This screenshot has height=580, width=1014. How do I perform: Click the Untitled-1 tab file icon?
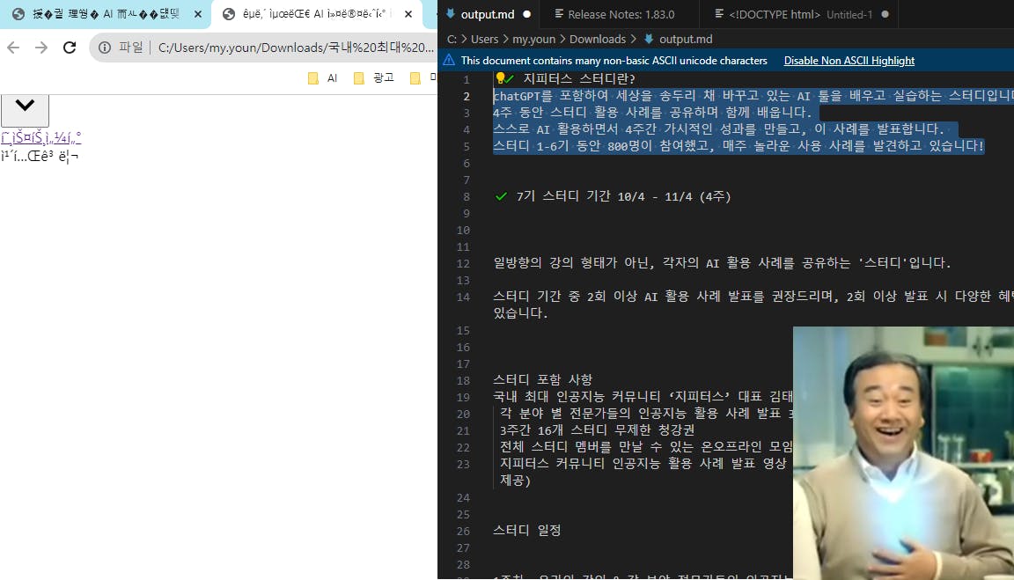tap(719, 13)
